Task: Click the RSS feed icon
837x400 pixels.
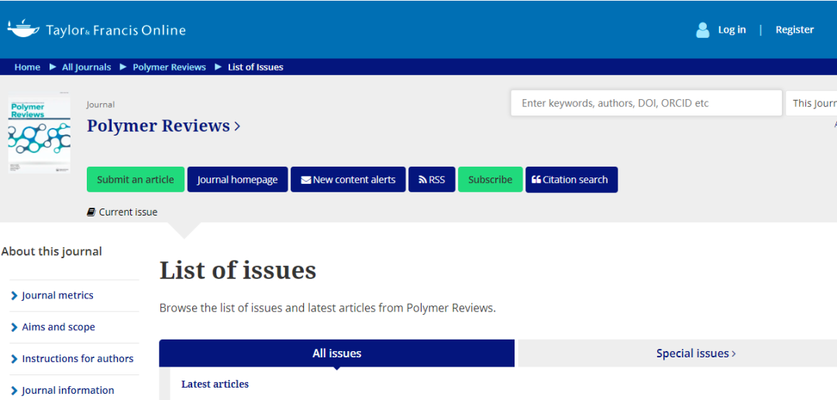Action: click(422, 180)
